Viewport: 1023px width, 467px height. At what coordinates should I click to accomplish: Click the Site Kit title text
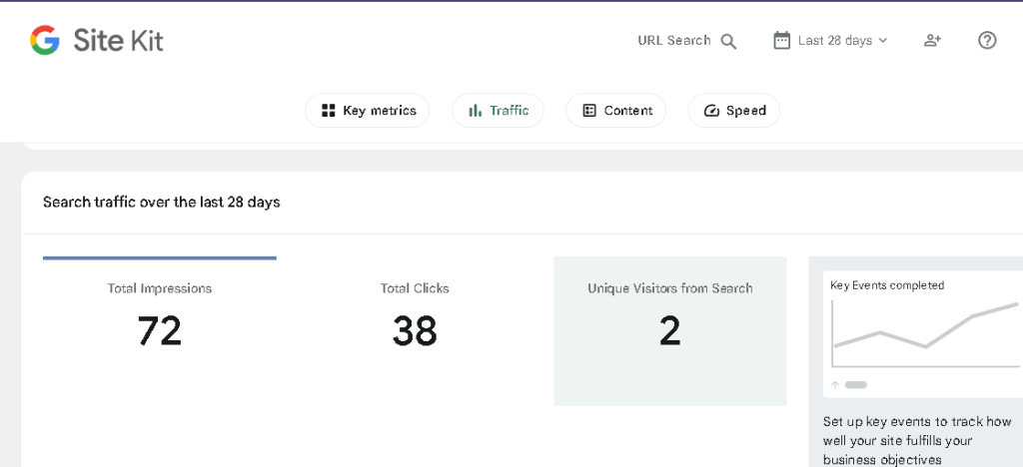click(118, 40)
